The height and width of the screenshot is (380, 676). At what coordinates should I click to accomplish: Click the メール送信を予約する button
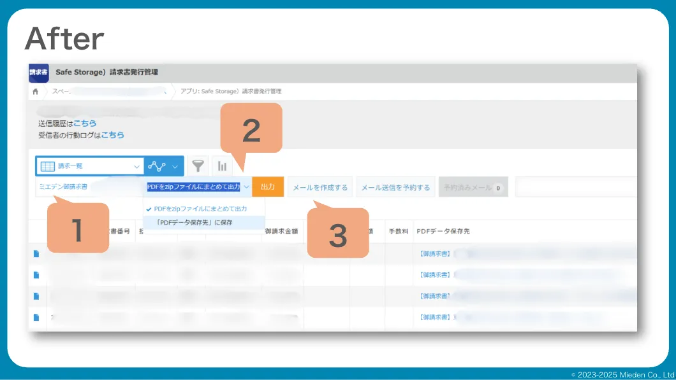[x=395, y=188]
